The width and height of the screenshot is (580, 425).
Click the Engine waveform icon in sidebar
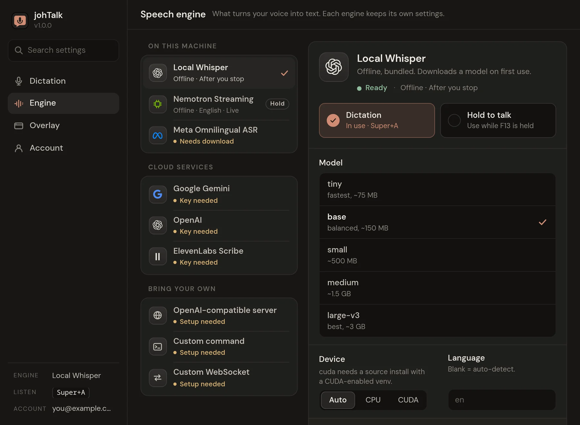(x=19, y=103)
